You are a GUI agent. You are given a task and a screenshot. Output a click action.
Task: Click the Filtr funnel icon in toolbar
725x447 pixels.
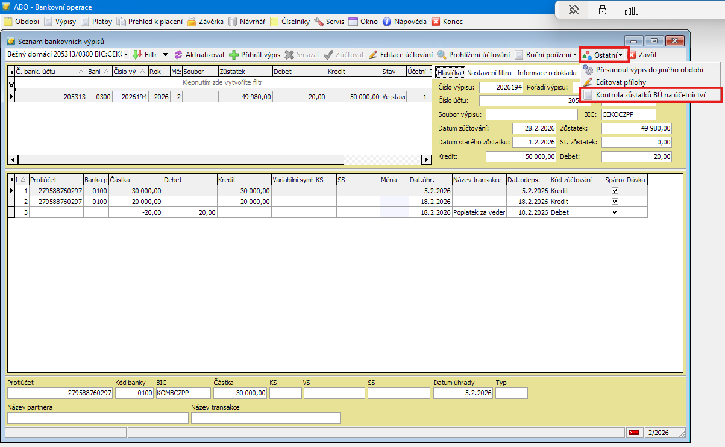137,55
